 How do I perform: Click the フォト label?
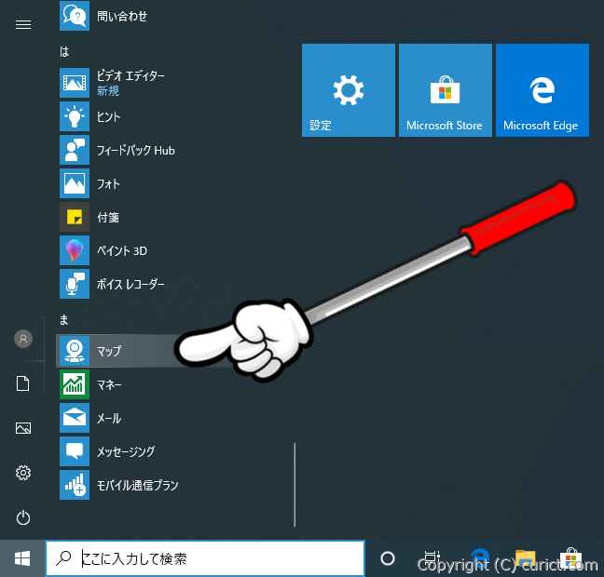[108, 184]
